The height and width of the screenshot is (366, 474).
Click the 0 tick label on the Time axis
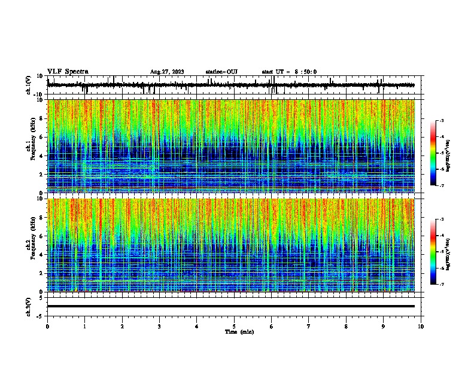coord(47,327)
